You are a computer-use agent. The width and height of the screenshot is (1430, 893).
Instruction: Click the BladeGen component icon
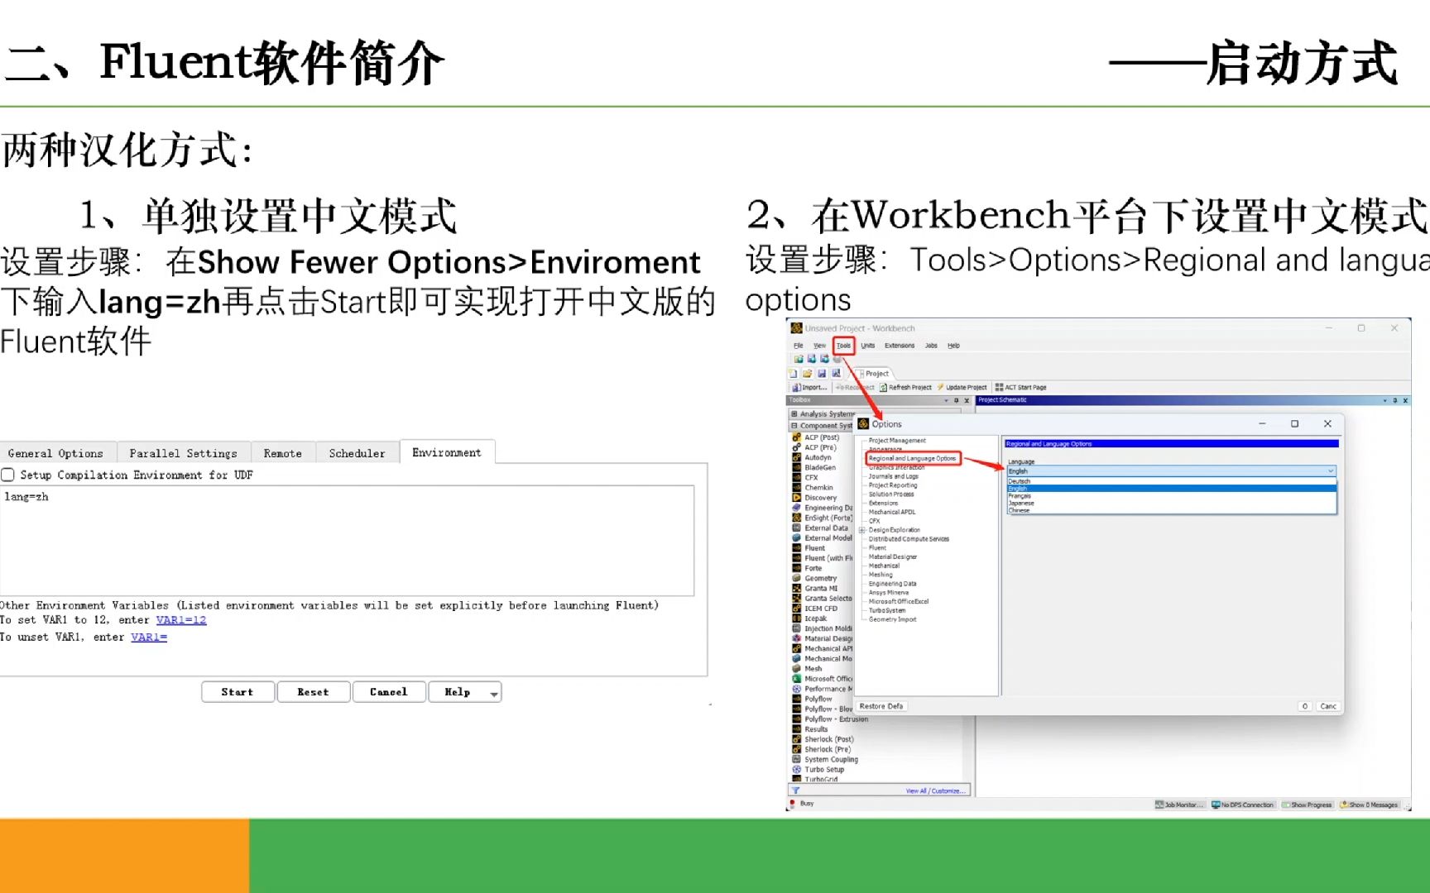tap(797, 467)
